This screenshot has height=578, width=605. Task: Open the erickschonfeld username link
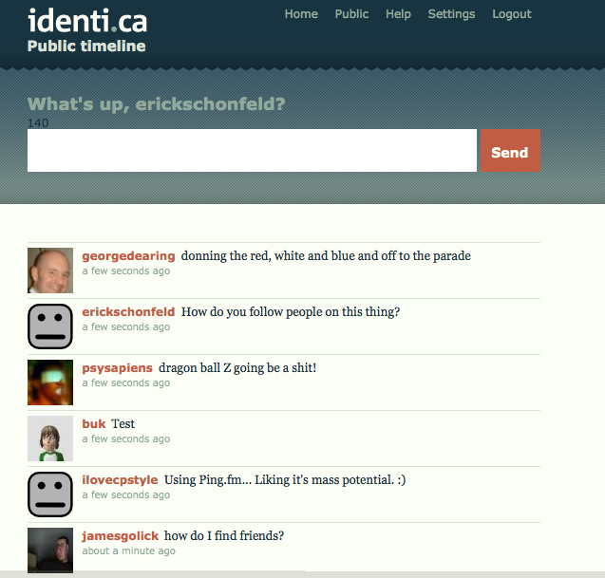pos(128,312)
